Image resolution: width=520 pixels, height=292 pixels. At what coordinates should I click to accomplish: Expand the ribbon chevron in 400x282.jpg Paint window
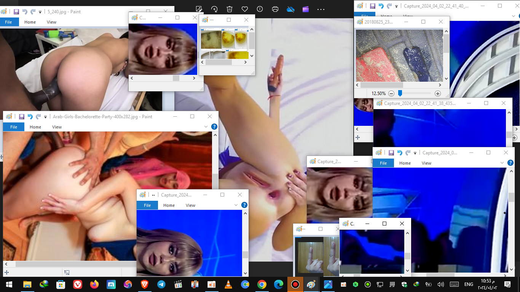click(x=206, y=127)
